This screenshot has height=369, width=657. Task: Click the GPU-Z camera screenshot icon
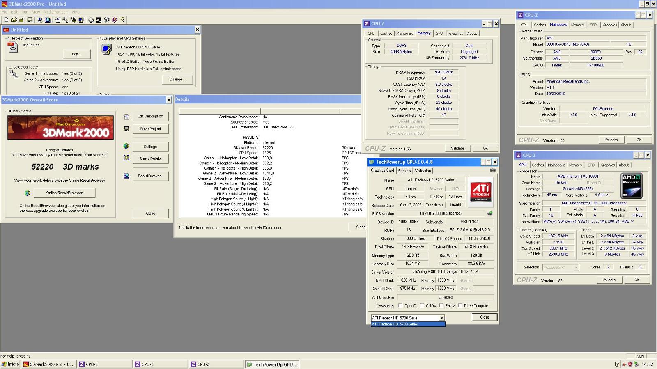pyautogui.click(x=493, y=170)
